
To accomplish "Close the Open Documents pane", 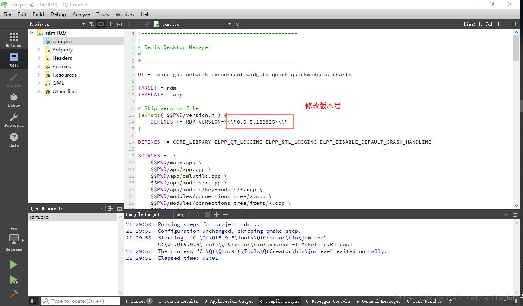I will pyautogui.click(x=119, y=208).
